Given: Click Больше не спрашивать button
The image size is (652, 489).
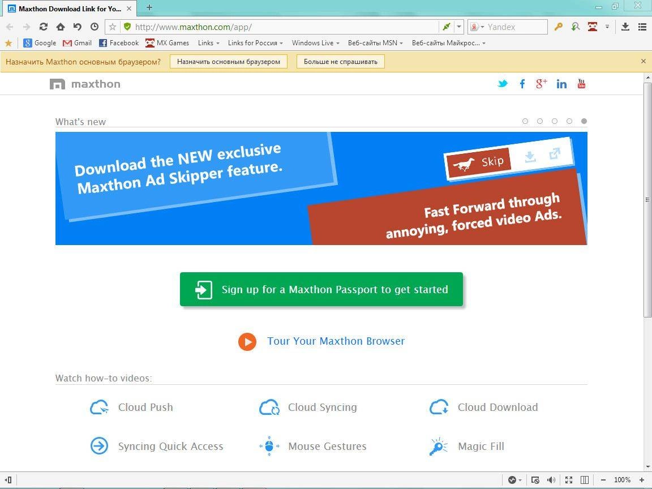Looking at the screenshot, I should click(341, 62).
